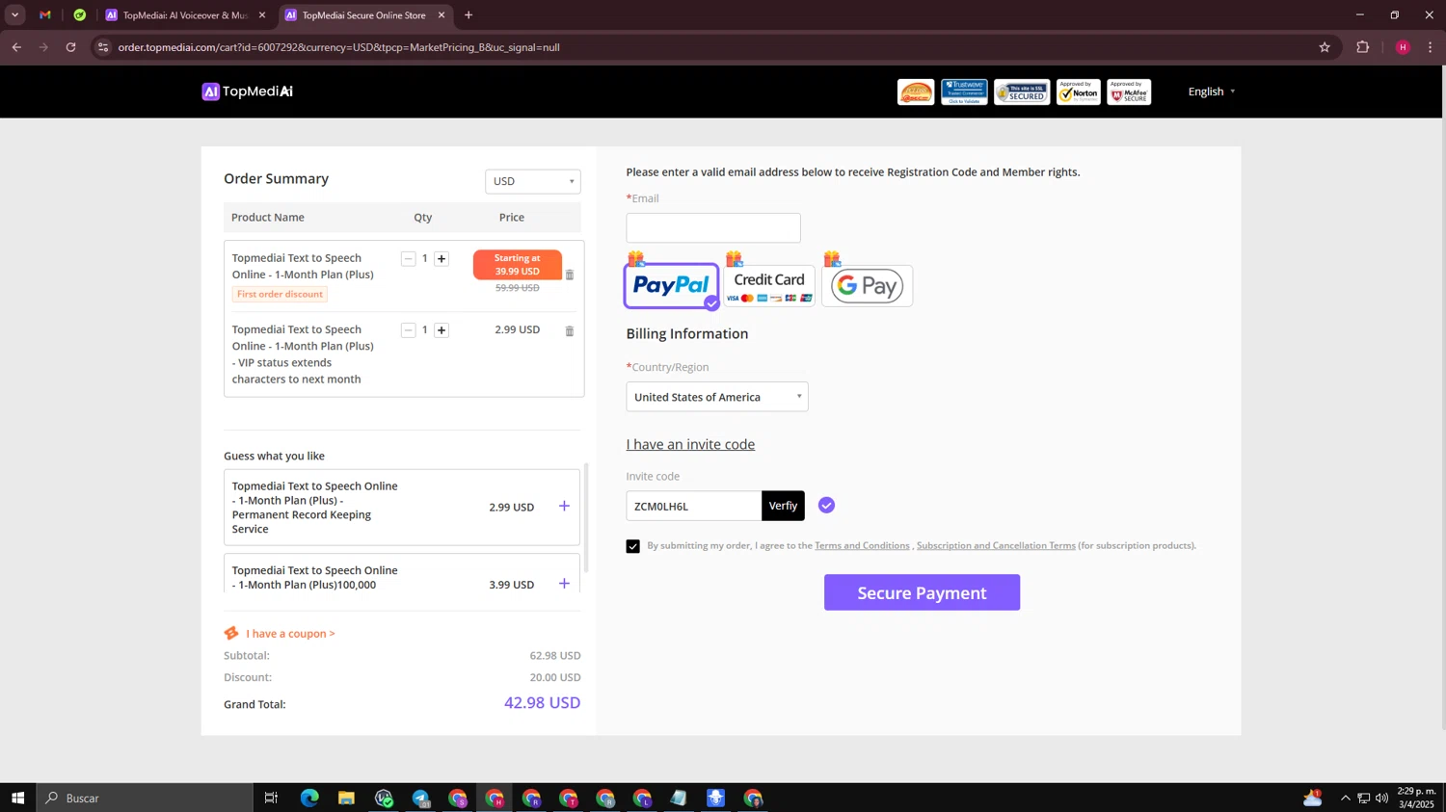
Task: Reload the current page
Action: (x=71, y=47)
